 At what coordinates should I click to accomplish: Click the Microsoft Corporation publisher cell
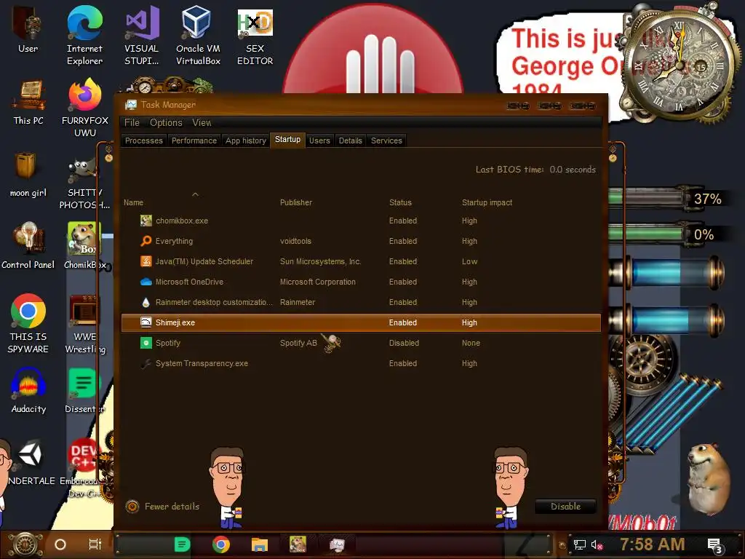pyautogui.click(x=317, y=282)
